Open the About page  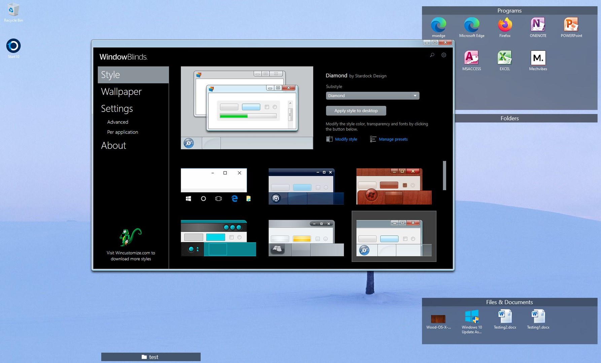click(x=113, y=145)
